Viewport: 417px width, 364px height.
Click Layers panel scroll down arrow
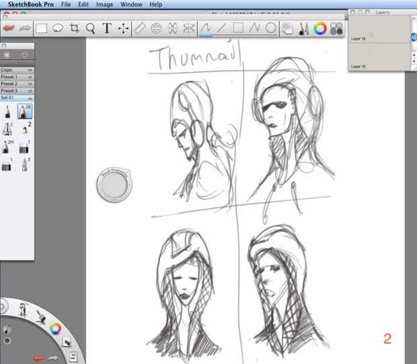[414, 61]
